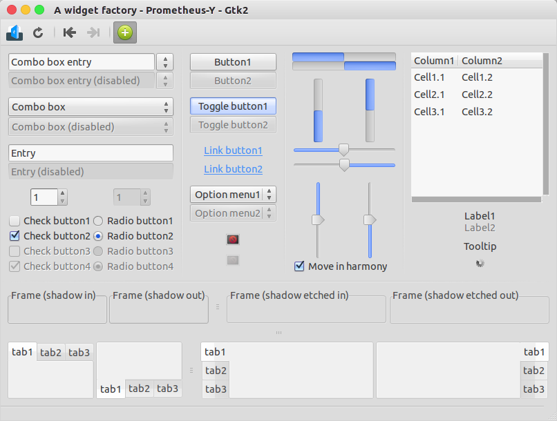The height and width of the screenshot is (421, 557).
Task: Click the green plus toolbar button
Action: click(125, 32)
